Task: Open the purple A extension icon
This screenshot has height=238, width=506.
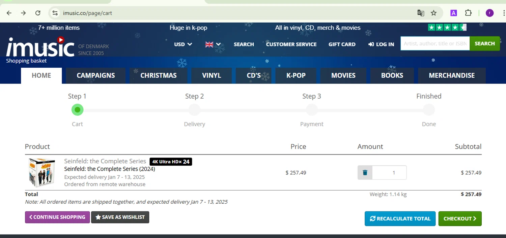Action: (x=454, y=13)
